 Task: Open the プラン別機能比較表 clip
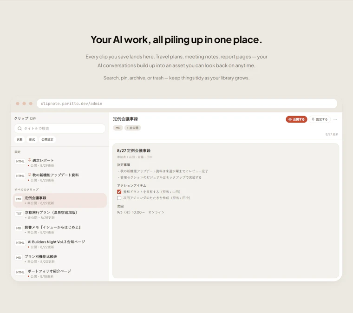coord(60,259)
